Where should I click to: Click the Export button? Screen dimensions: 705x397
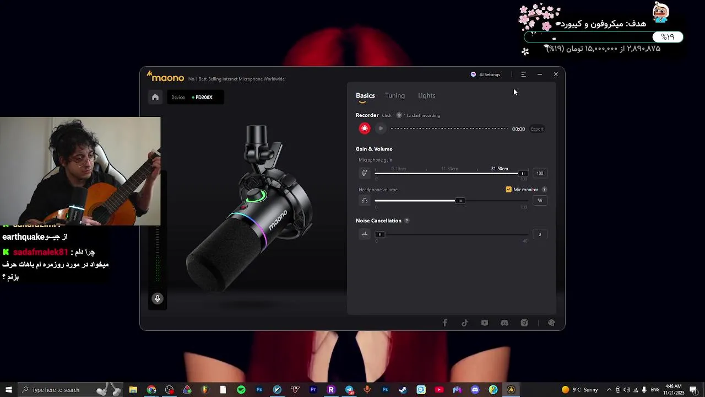(x=537, y=129)
